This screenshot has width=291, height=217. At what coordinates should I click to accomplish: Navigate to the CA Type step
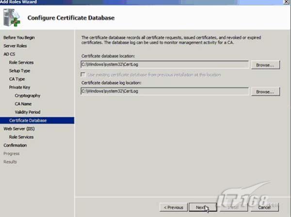(17, 79)
